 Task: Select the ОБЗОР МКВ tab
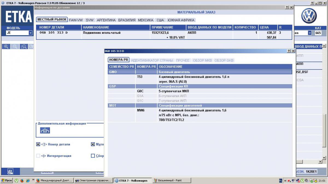click(x=202, y=61)
